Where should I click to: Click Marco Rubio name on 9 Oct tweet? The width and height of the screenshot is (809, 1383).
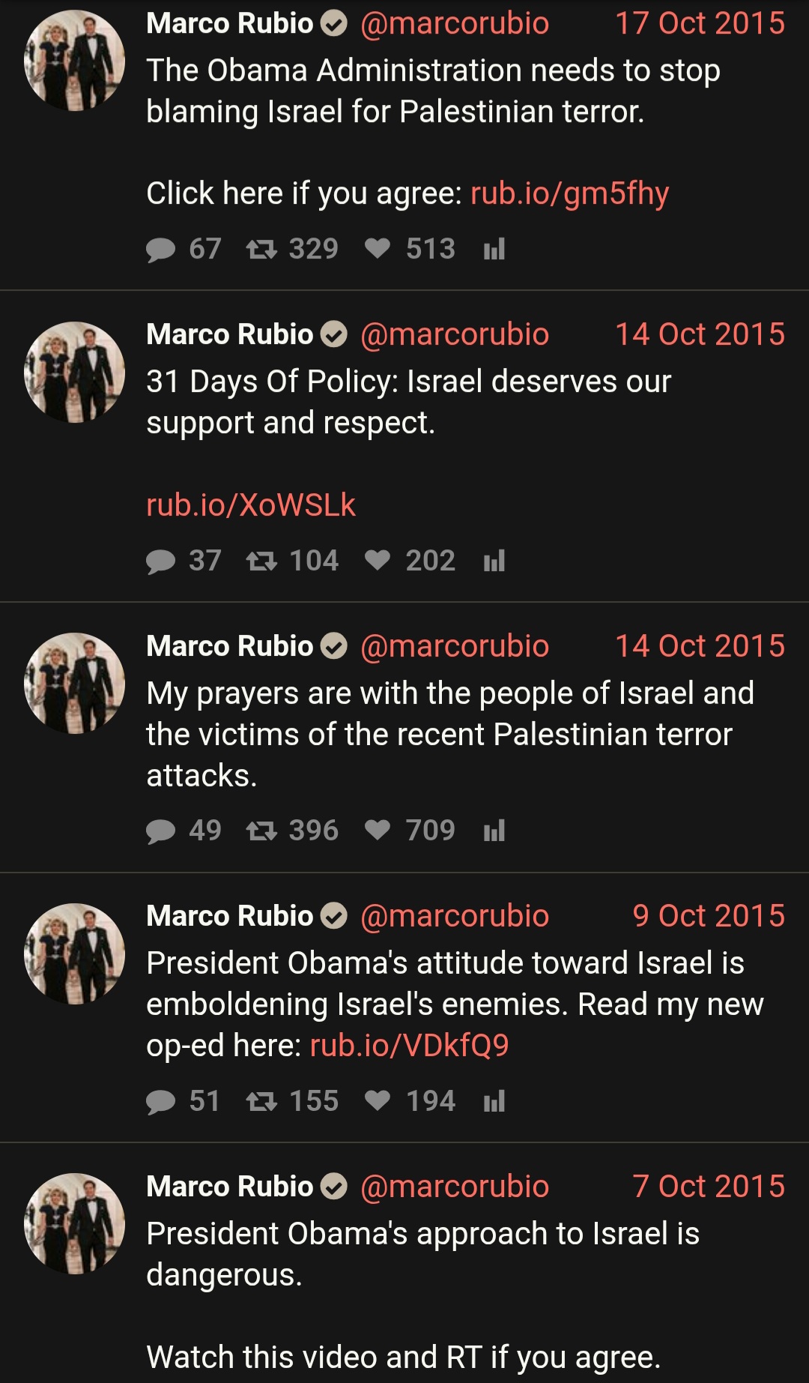tap(229, 916)
